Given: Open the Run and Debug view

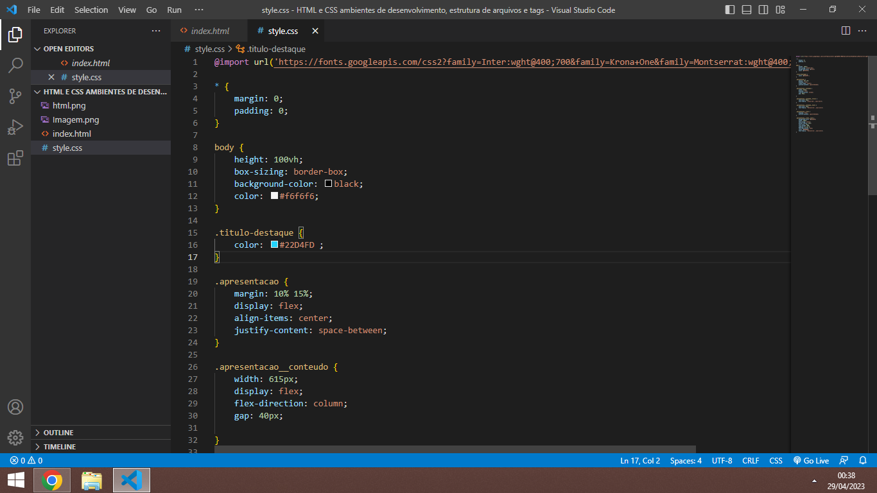Looking at the screenshot, I should [15, 127].
